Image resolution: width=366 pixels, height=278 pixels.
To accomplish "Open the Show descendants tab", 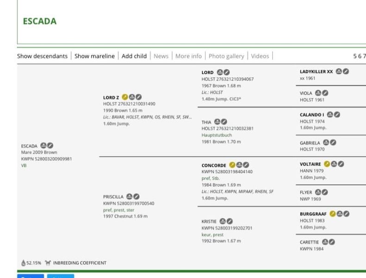I will (x=42, y=56).
